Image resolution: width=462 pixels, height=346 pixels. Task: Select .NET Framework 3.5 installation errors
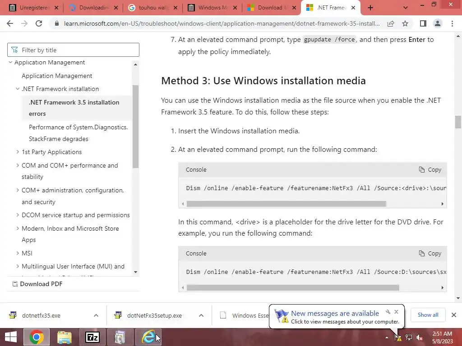(x=76, y=108)
